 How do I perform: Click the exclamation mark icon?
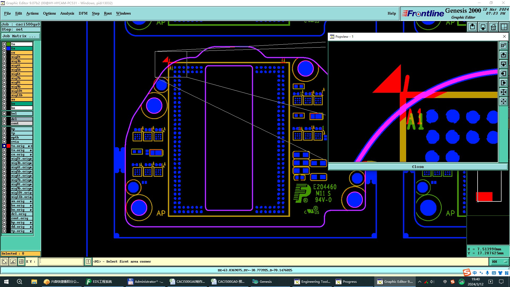coord(88,261)
